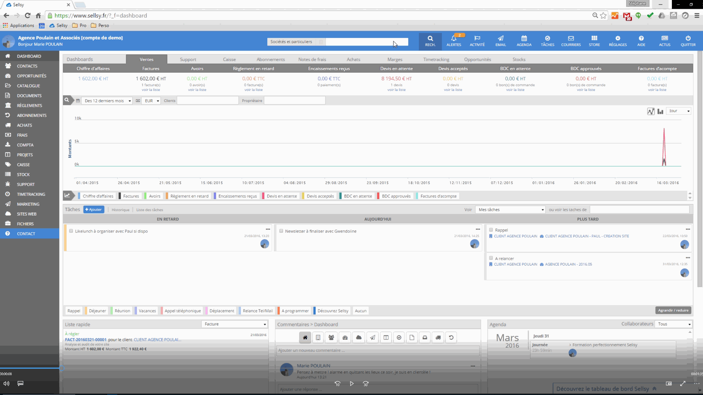This screenshot has width=703, height=395.
Task: Select the inbox tray icon in Commentaires toolbar
Action: [x=425, y=338]
